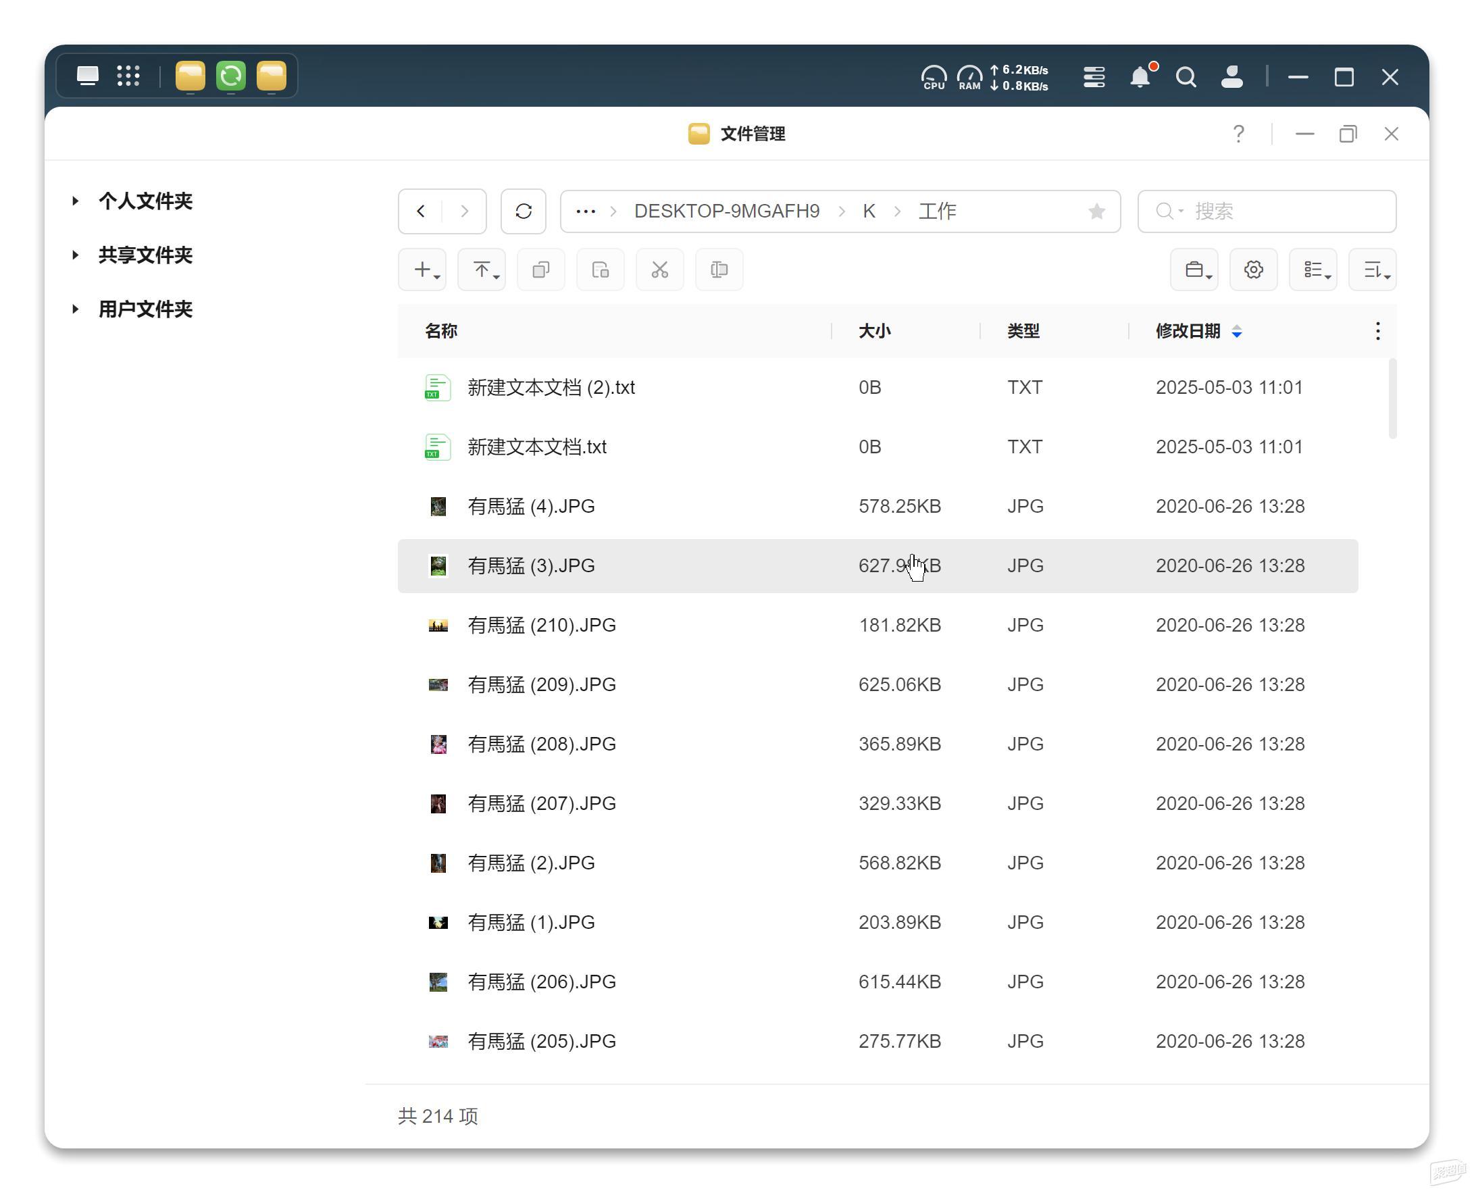Click the 工作 breadcrumb
Image resolution: width=1474 pixels, height=1193 pixels.
(938, 211)
